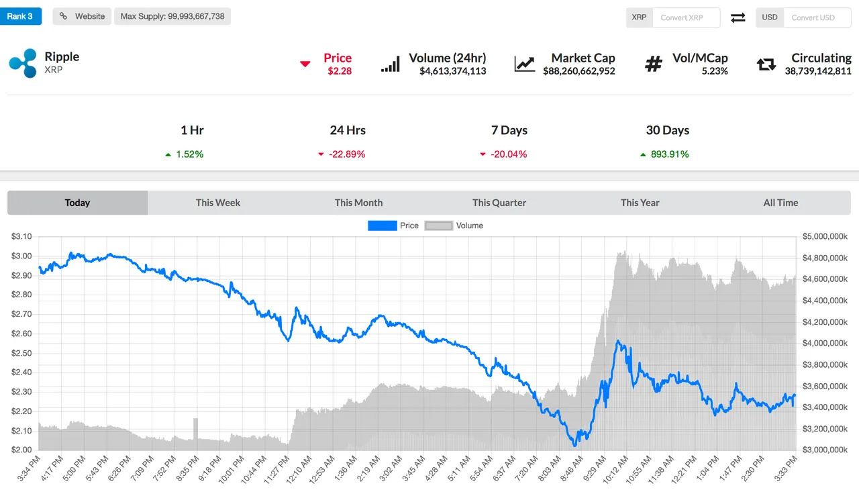Switch to the All Time tab

tap(780, 203)
